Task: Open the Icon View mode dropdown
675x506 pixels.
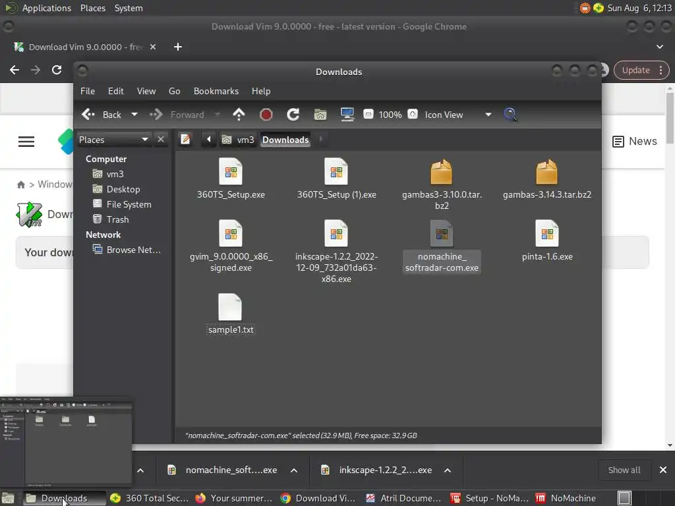Action: [457, 115]
